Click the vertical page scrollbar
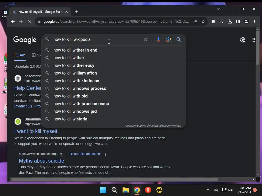Viewport: 262px width, 196px height. tap(258, 48)
